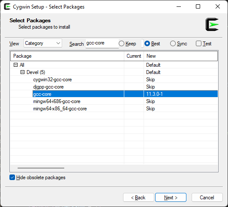Click the horizontal scrollbar of package list

coord(41,168)
